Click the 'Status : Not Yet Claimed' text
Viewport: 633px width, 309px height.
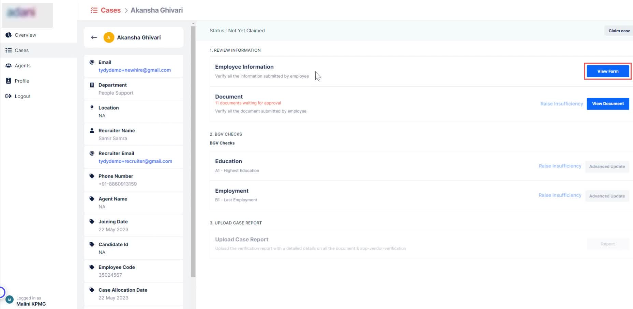[x=237, y=31]
